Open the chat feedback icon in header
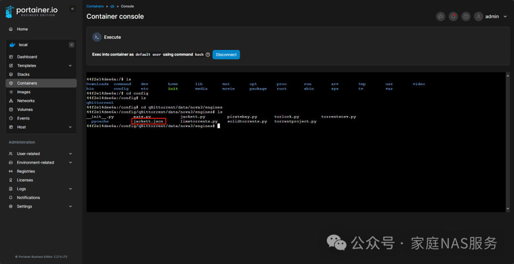 [x=441, y=16]
